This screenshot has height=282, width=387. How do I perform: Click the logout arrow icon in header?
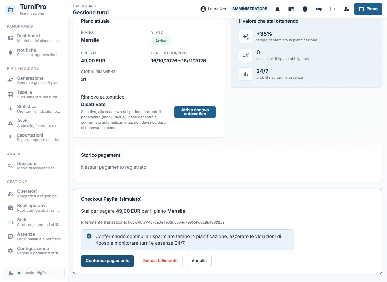coord(332,9)
